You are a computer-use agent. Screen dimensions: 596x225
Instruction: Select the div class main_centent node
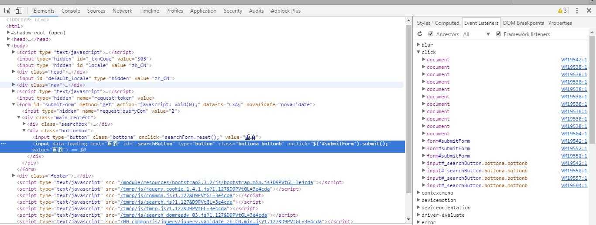pos(59,118)
